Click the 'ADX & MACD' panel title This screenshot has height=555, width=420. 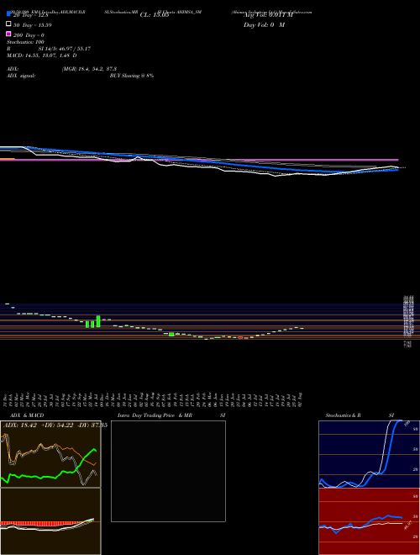27,415
